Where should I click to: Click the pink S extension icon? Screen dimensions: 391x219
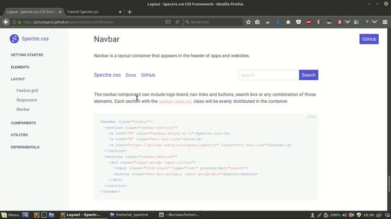point(340,22)
